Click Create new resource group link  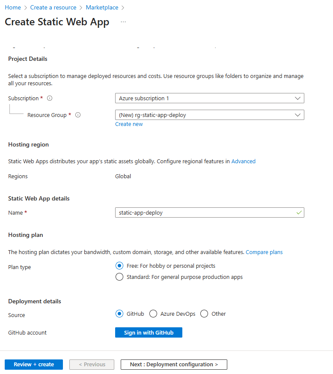129,124
